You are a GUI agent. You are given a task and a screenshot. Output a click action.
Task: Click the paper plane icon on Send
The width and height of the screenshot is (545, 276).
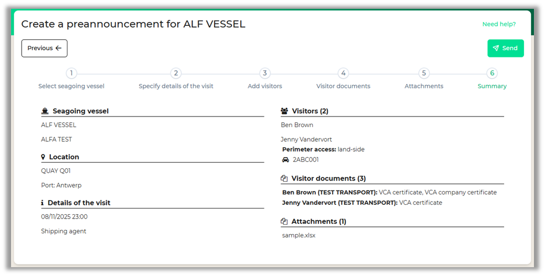coord(496,48)
